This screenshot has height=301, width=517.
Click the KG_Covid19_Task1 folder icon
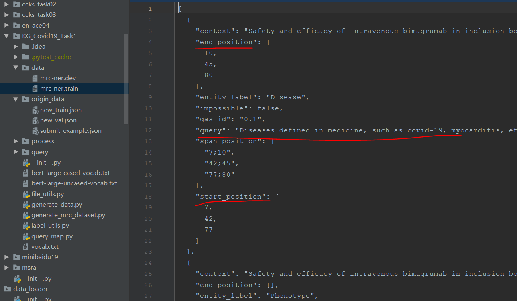coord(16,36)
